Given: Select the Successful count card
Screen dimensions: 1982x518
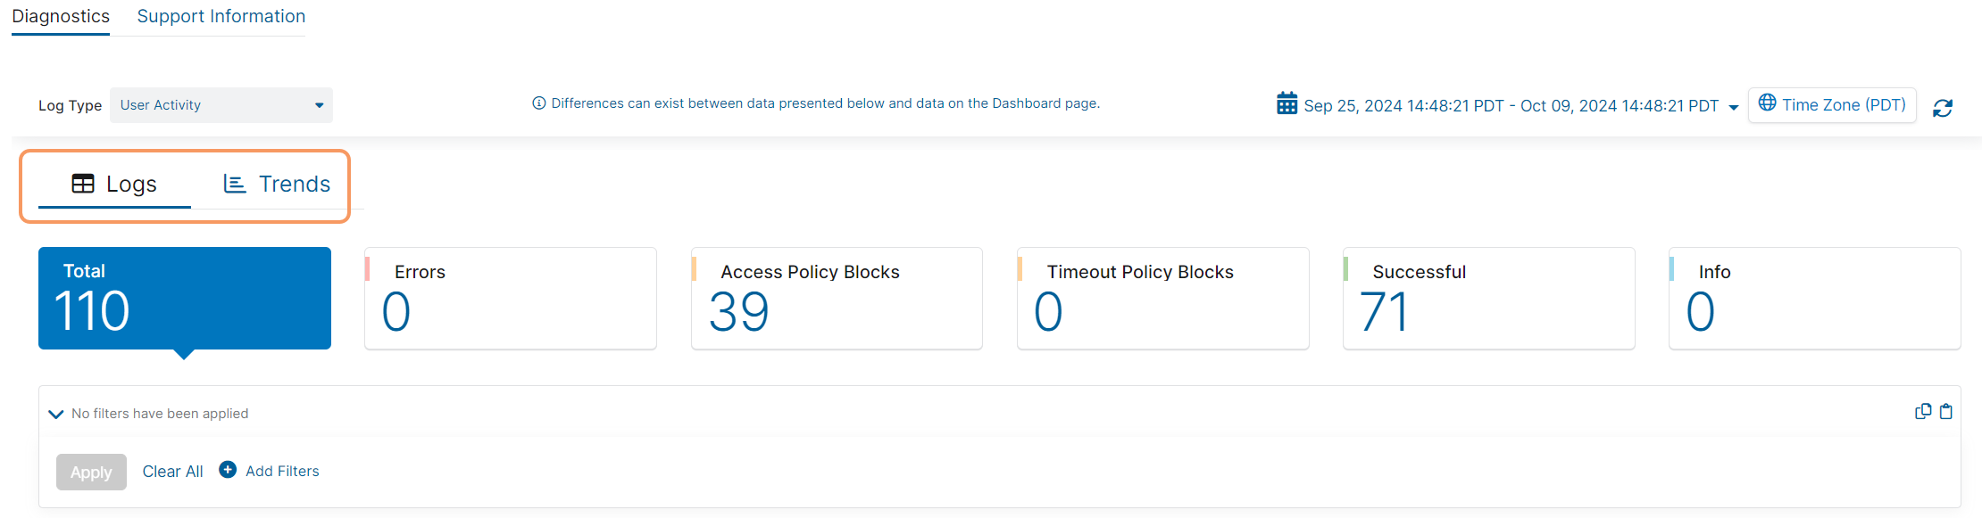Looking at the screenshot, I should point(1487,298).
